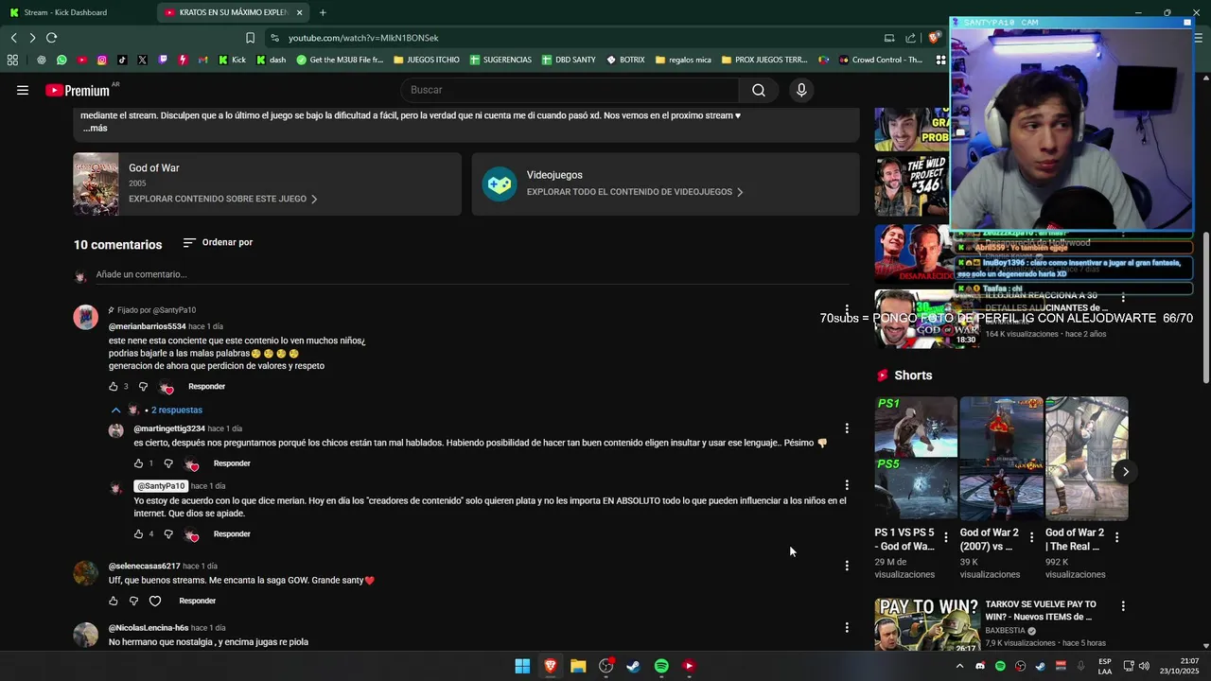Image resolution: width=1211 pixels, height=681 pixels.
Task: Dislike martingettig3234's reply
Action: (168, 463)
